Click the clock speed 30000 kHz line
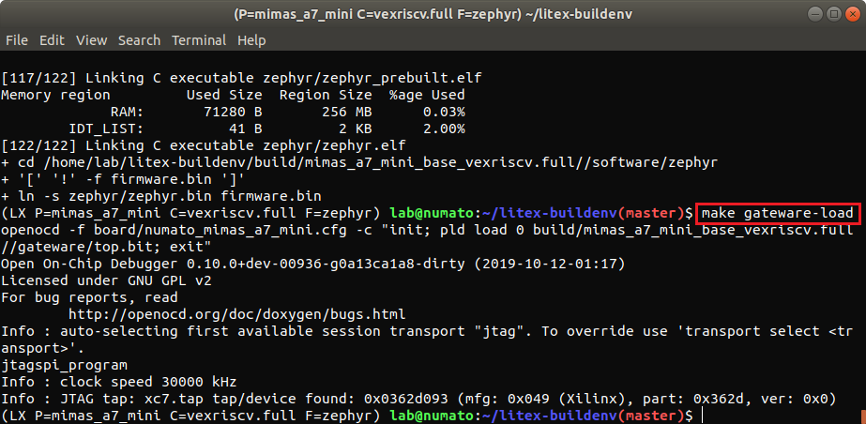This screenshot has height=424, width=866. 119,382
